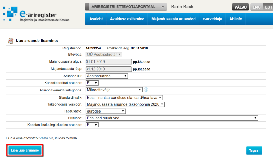Viewport: 273px width, 159px height.
Task: Open the Erisused dropdown
Action: 172,118
